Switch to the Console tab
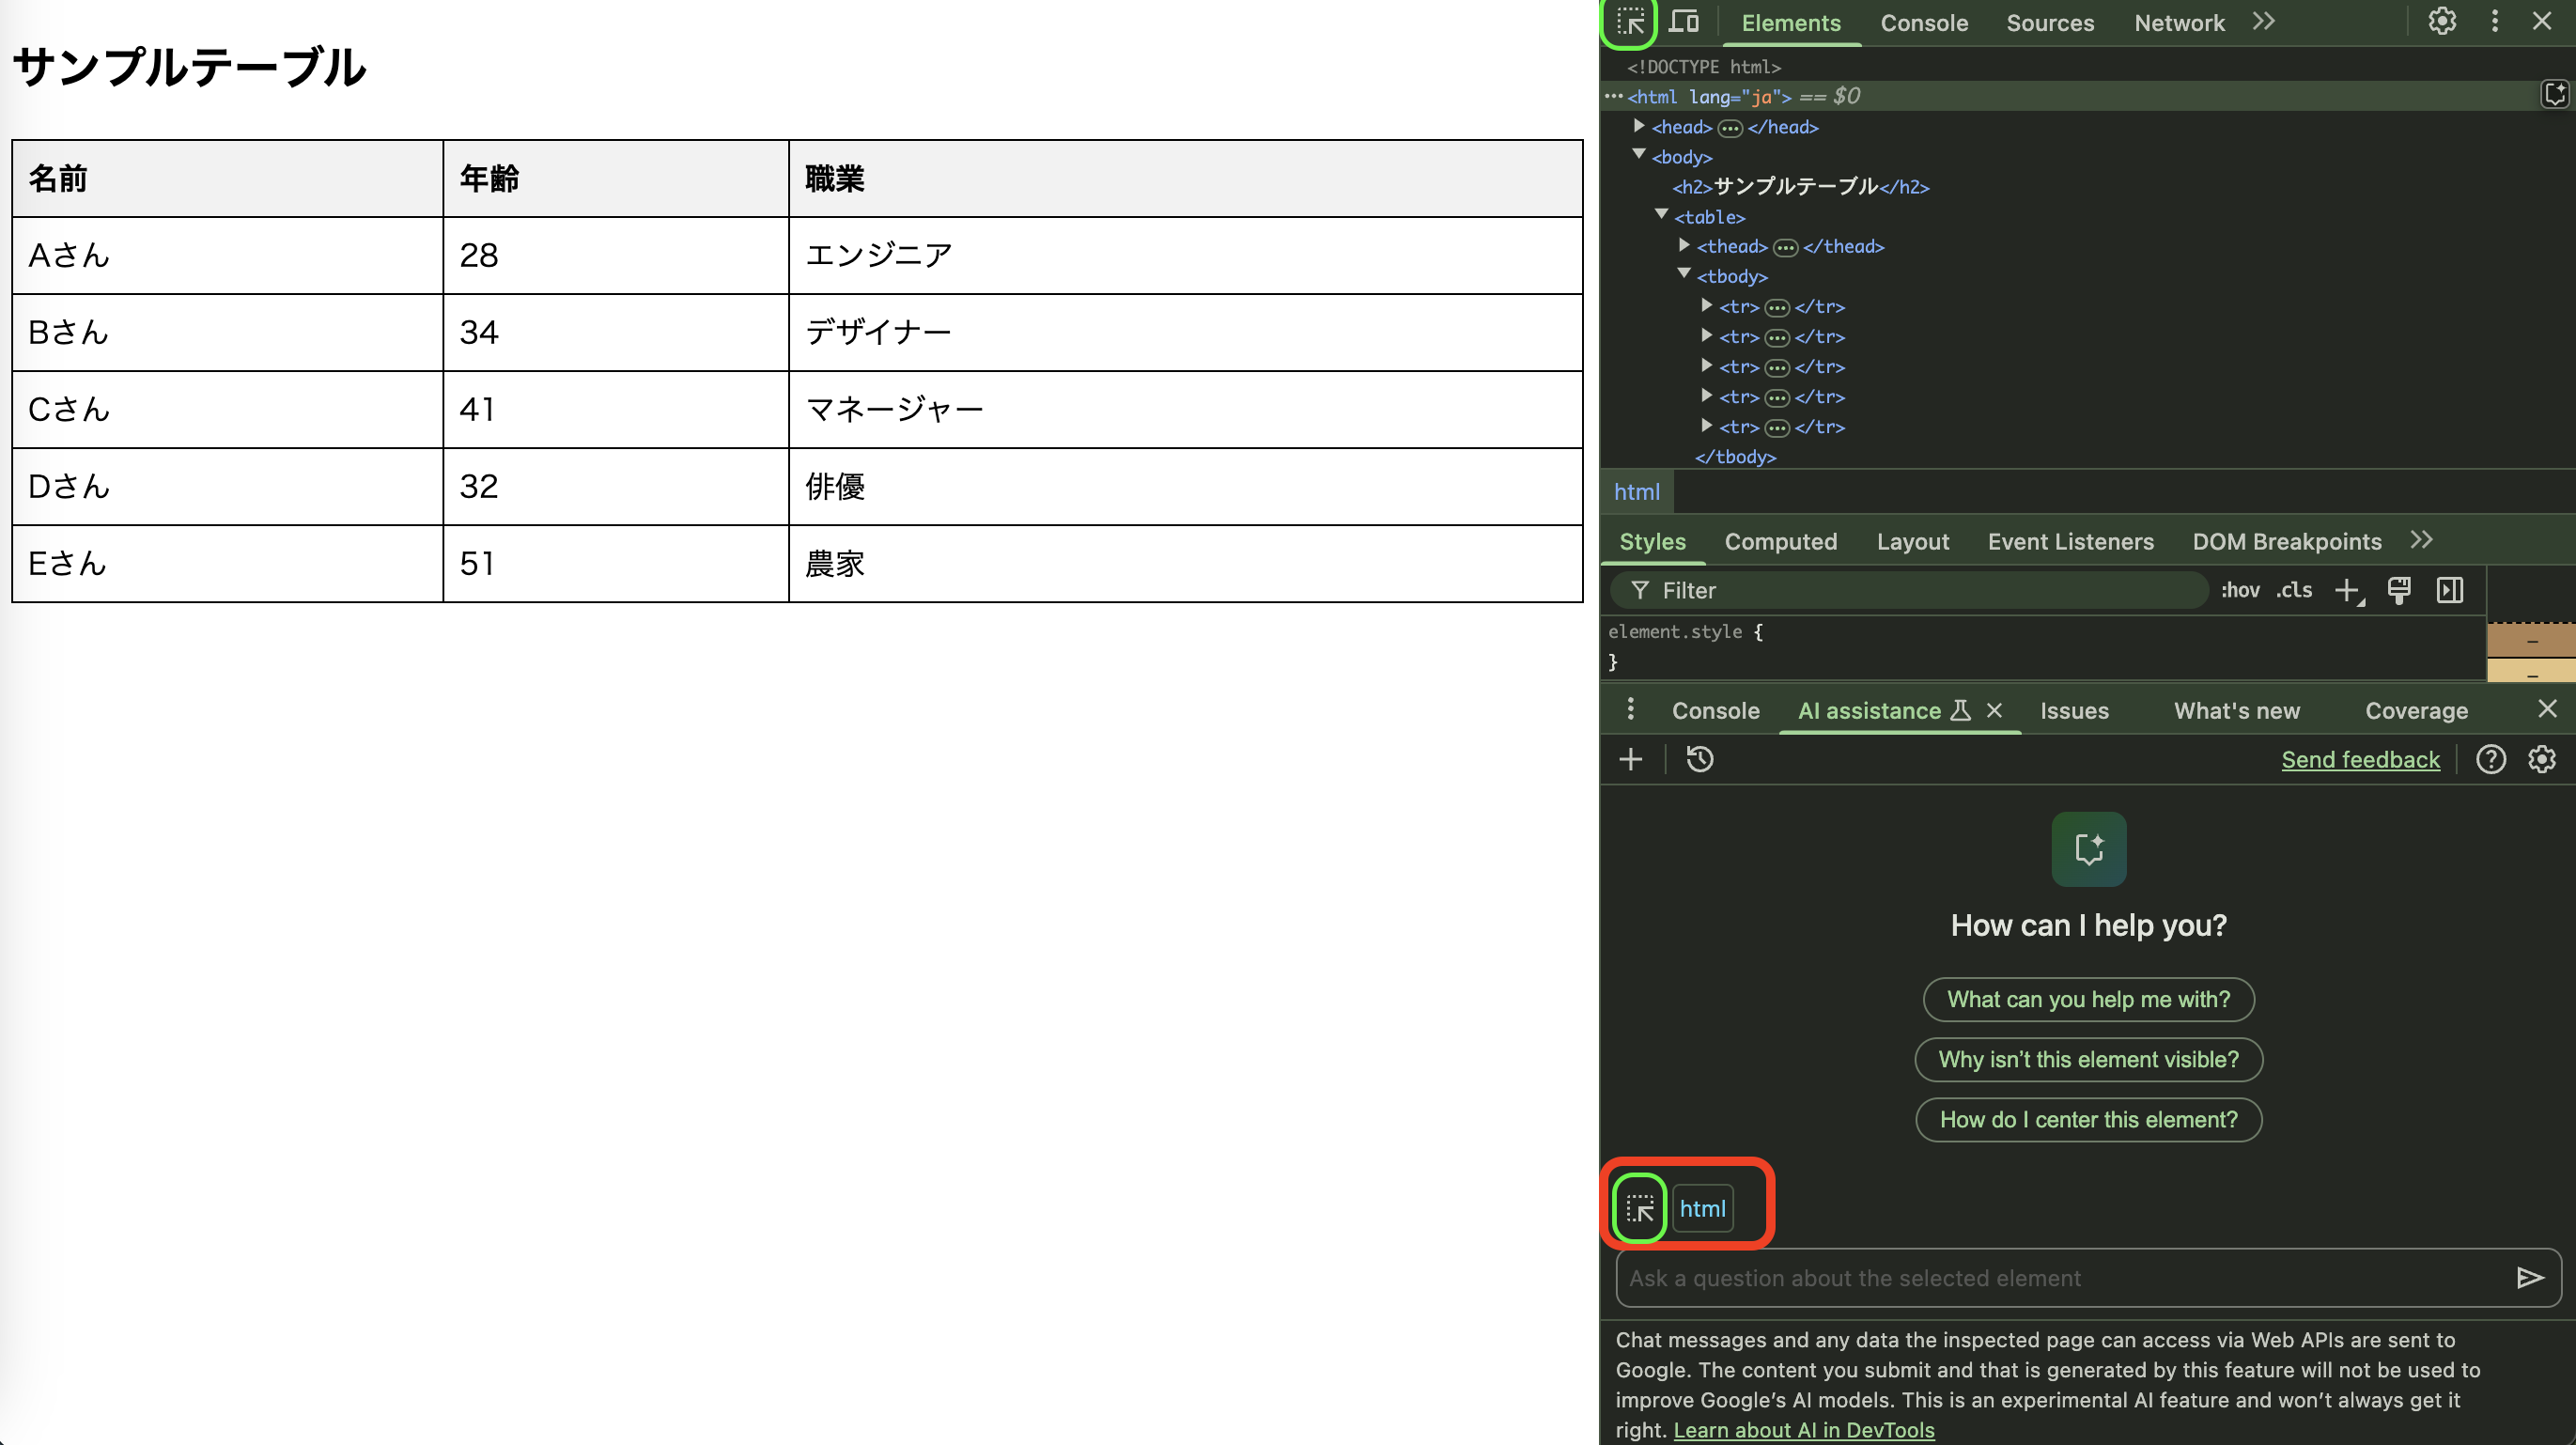Image resolution: width=2576 pixels, height=1445 pixels. [x=1923, y=22]
